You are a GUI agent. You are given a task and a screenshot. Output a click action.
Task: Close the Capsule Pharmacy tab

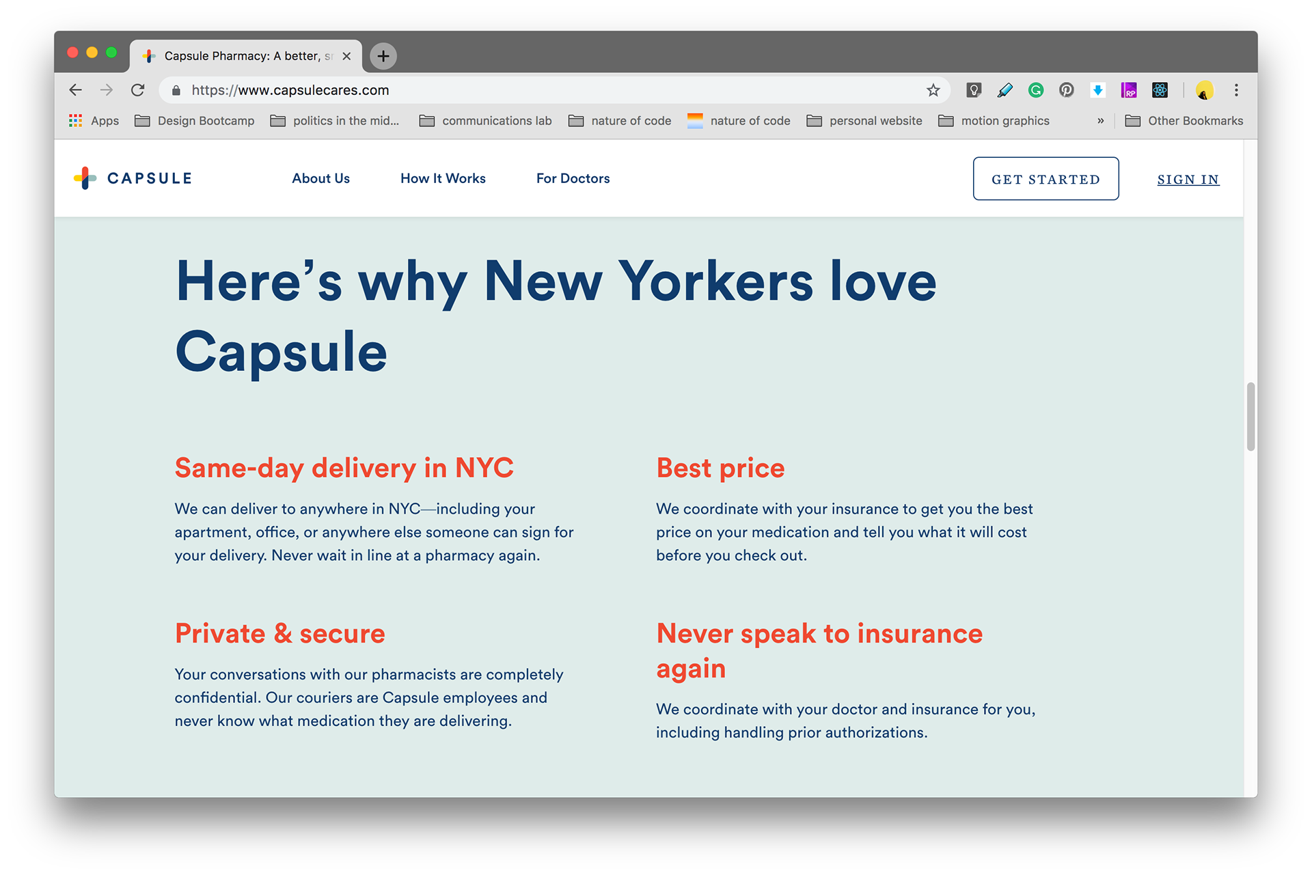(346, 56)
